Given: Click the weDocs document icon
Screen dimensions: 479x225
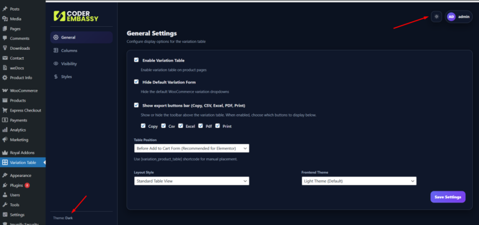Looking at the screenshot, I should pos(5,68).
